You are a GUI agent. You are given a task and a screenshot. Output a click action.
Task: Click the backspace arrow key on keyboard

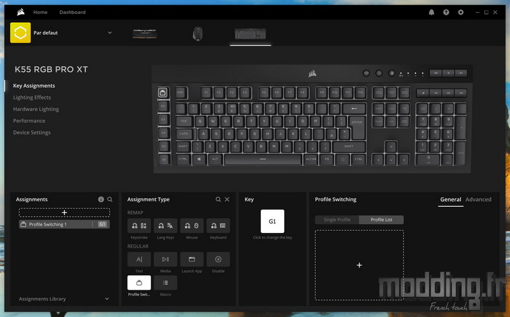point(354,109)
